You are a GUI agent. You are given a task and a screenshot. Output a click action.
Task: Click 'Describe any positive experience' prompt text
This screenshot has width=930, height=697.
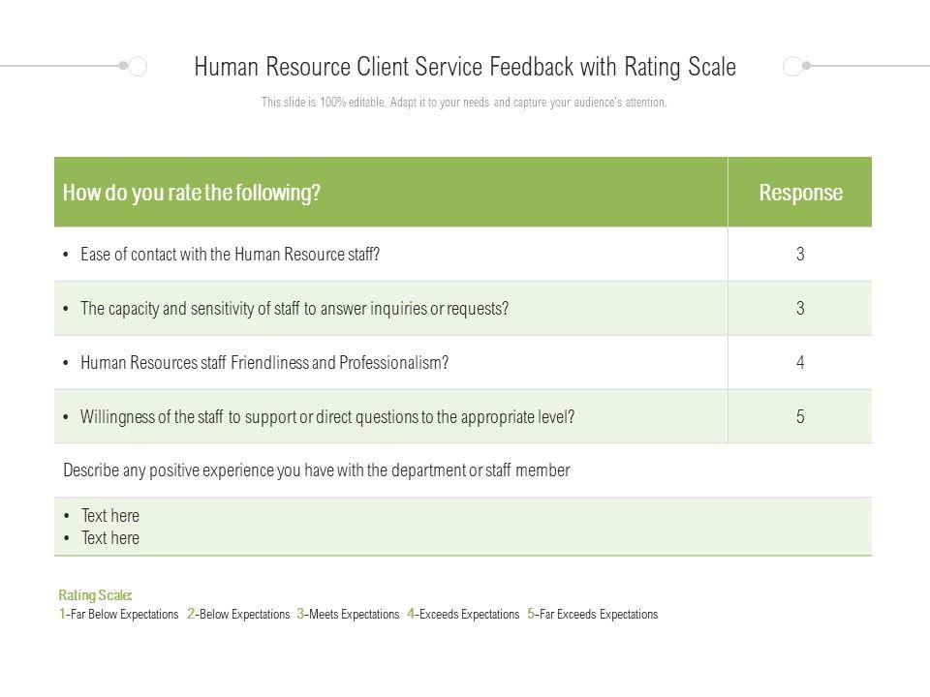tap(316, 470)
